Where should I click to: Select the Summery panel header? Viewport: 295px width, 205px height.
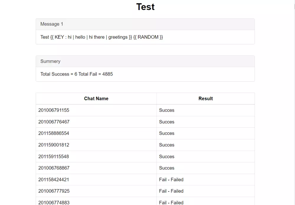tap(145, 61)
